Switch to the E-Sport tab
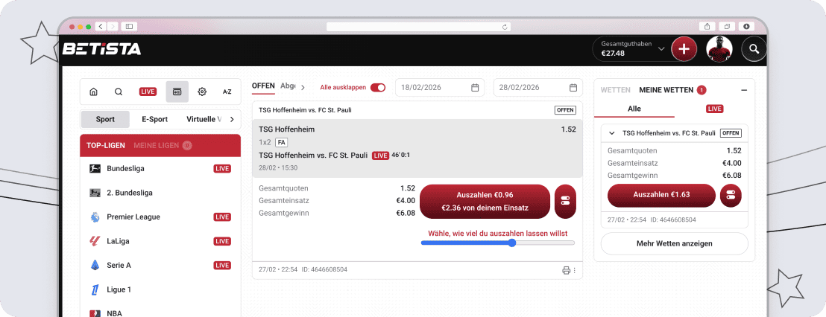The height and width of the screenshot is (317, 826). pos(155,119)
